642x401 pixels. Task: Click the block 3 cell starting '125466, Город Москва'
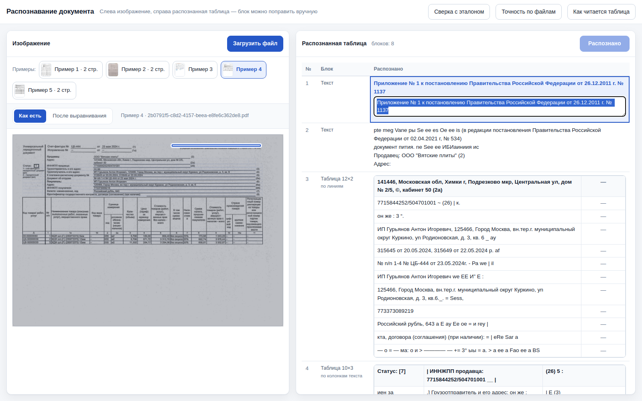pos(477,294)
